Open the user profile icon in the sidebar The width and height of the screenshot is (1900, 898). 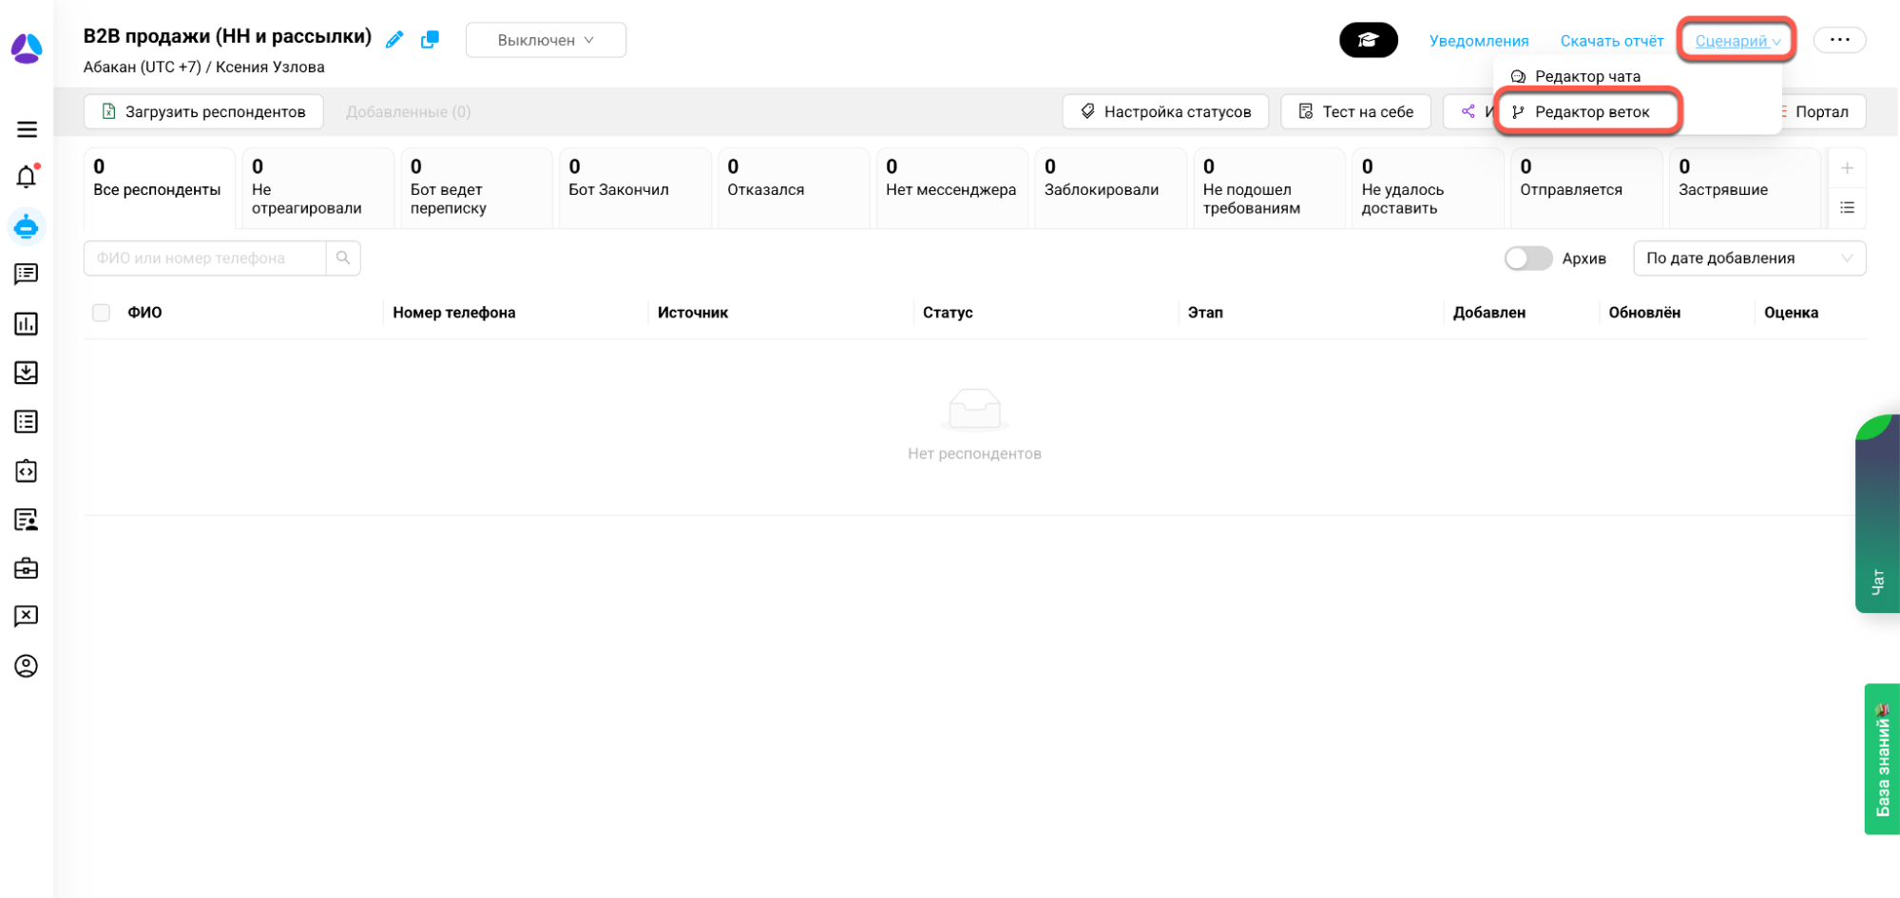click(x=27, y=666)
